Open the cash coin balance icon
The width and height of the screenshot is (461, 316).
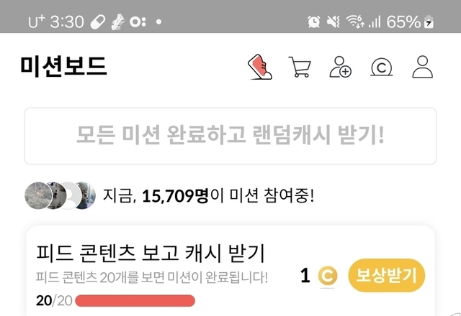pos(381,67)
